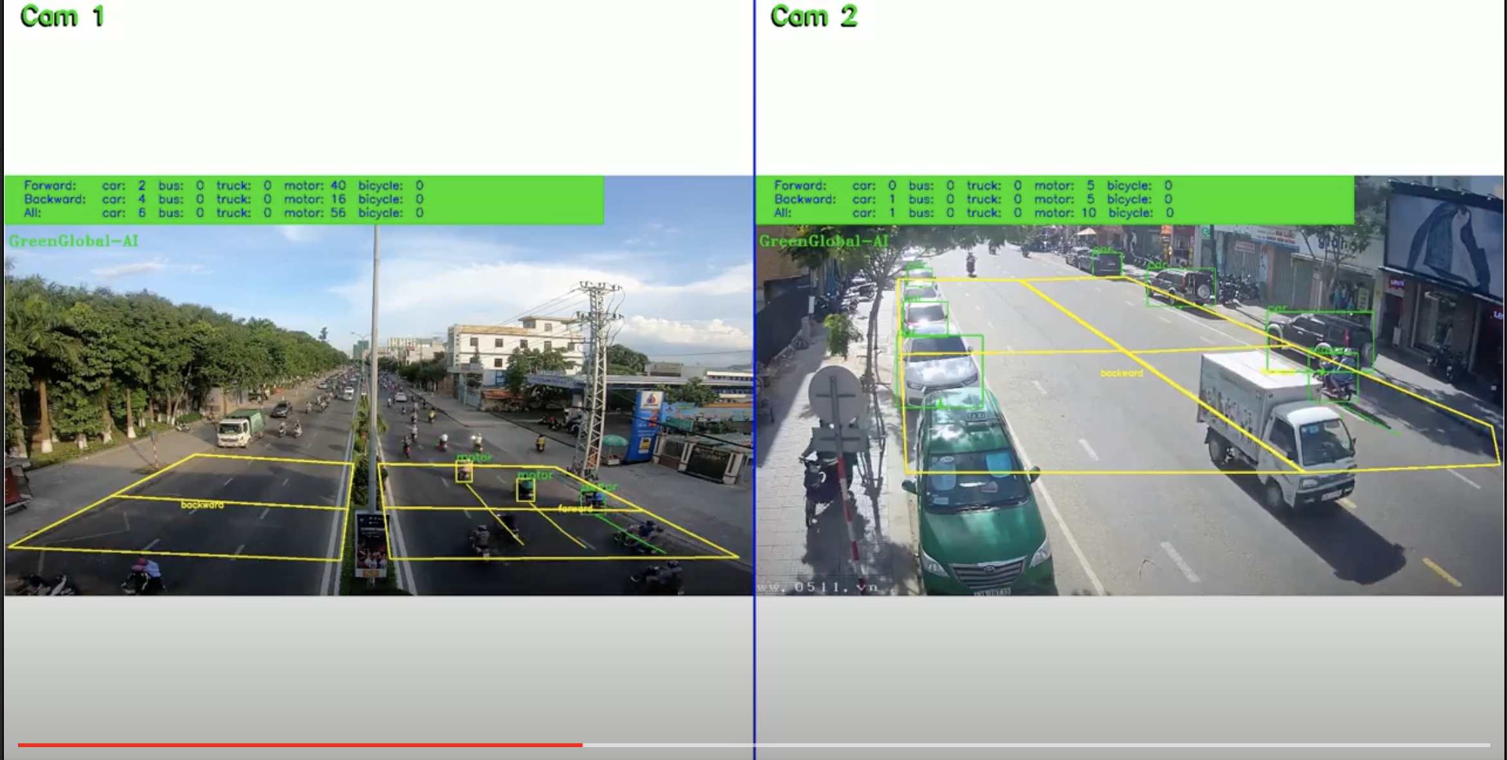Click the "All:" label in Cam 2 stats
Image resolution: width=1507 pixels, height=760 pixels.
[x=782, y=213]
